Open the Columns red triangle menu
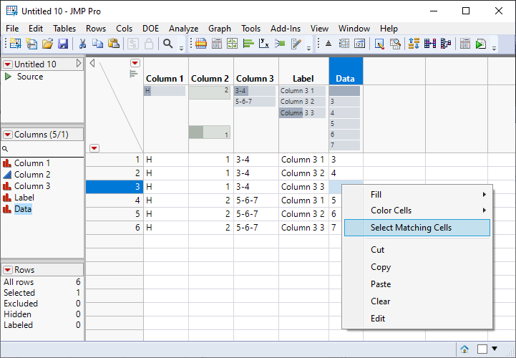 tap(8, 135)
